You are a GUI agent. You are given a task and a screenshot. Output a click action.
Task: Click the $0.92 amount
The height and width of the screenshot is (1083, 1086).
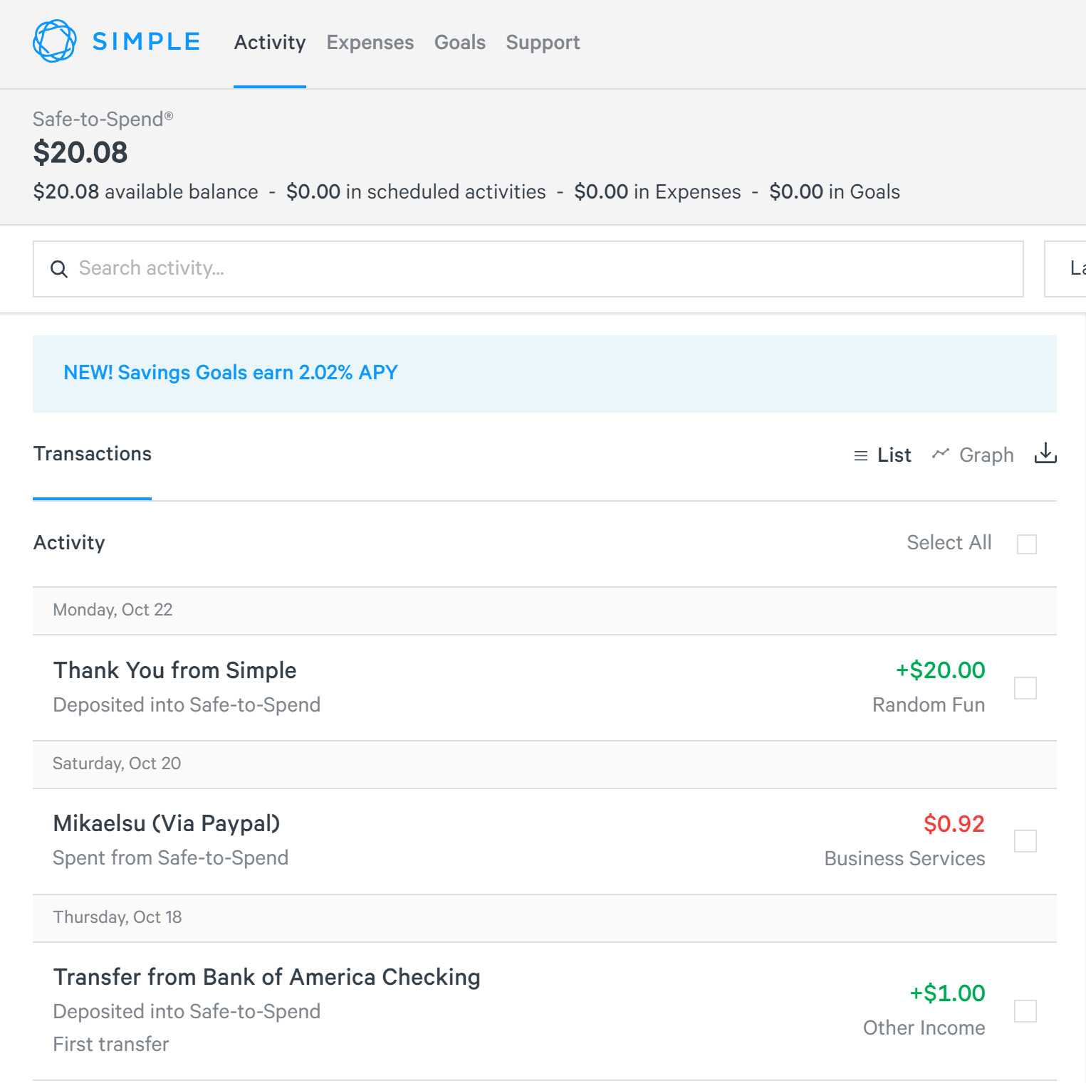coord(954,824)
